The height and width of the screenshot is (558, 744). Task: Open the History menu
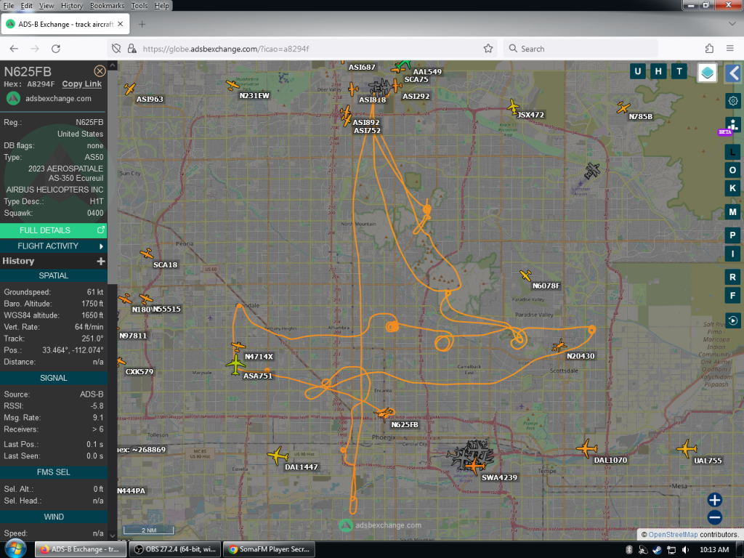(72, 6)
